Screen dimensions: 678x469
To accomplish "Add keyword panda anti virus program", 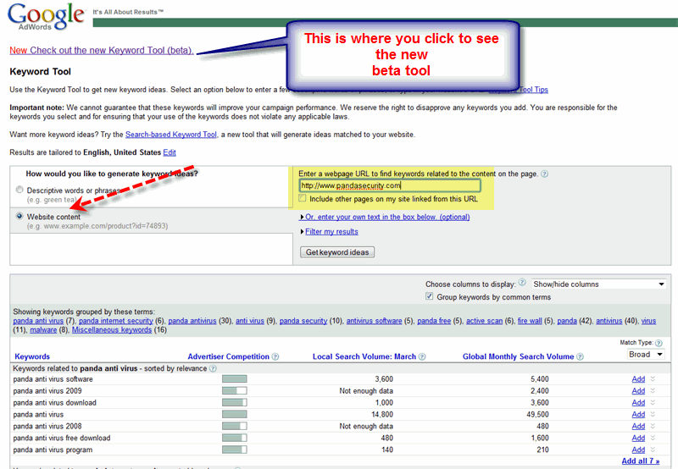I will coord(638,450).
